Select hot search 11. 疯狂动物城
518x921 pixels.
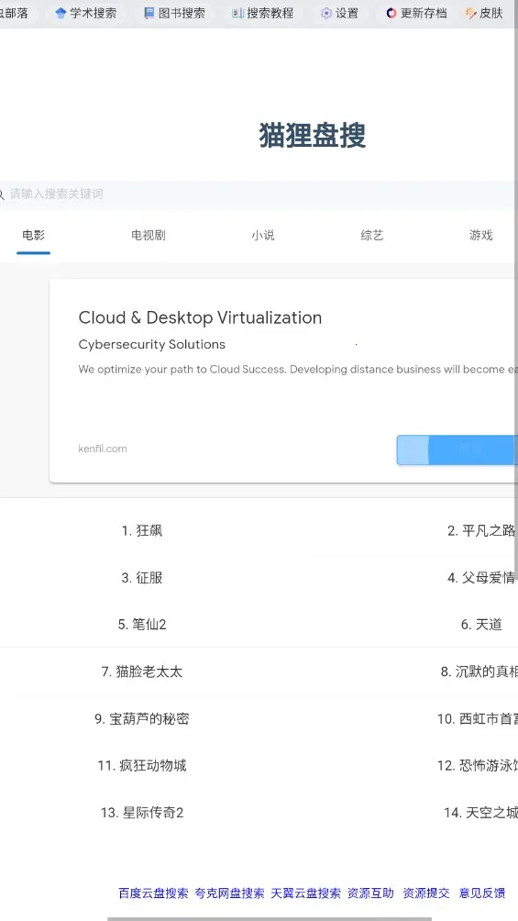[141, 765]
